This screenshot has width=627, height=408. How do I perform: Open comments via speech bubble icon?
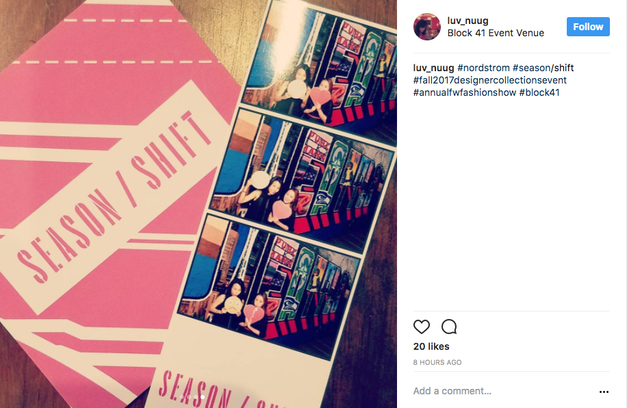[x=449, y=327]
